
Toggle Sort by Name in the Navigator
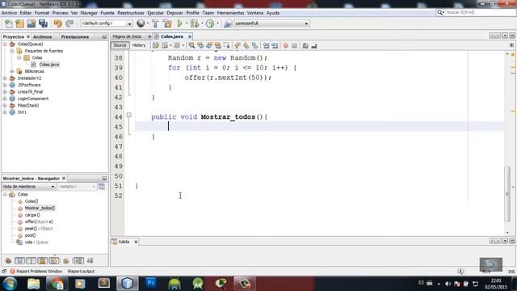78,261
